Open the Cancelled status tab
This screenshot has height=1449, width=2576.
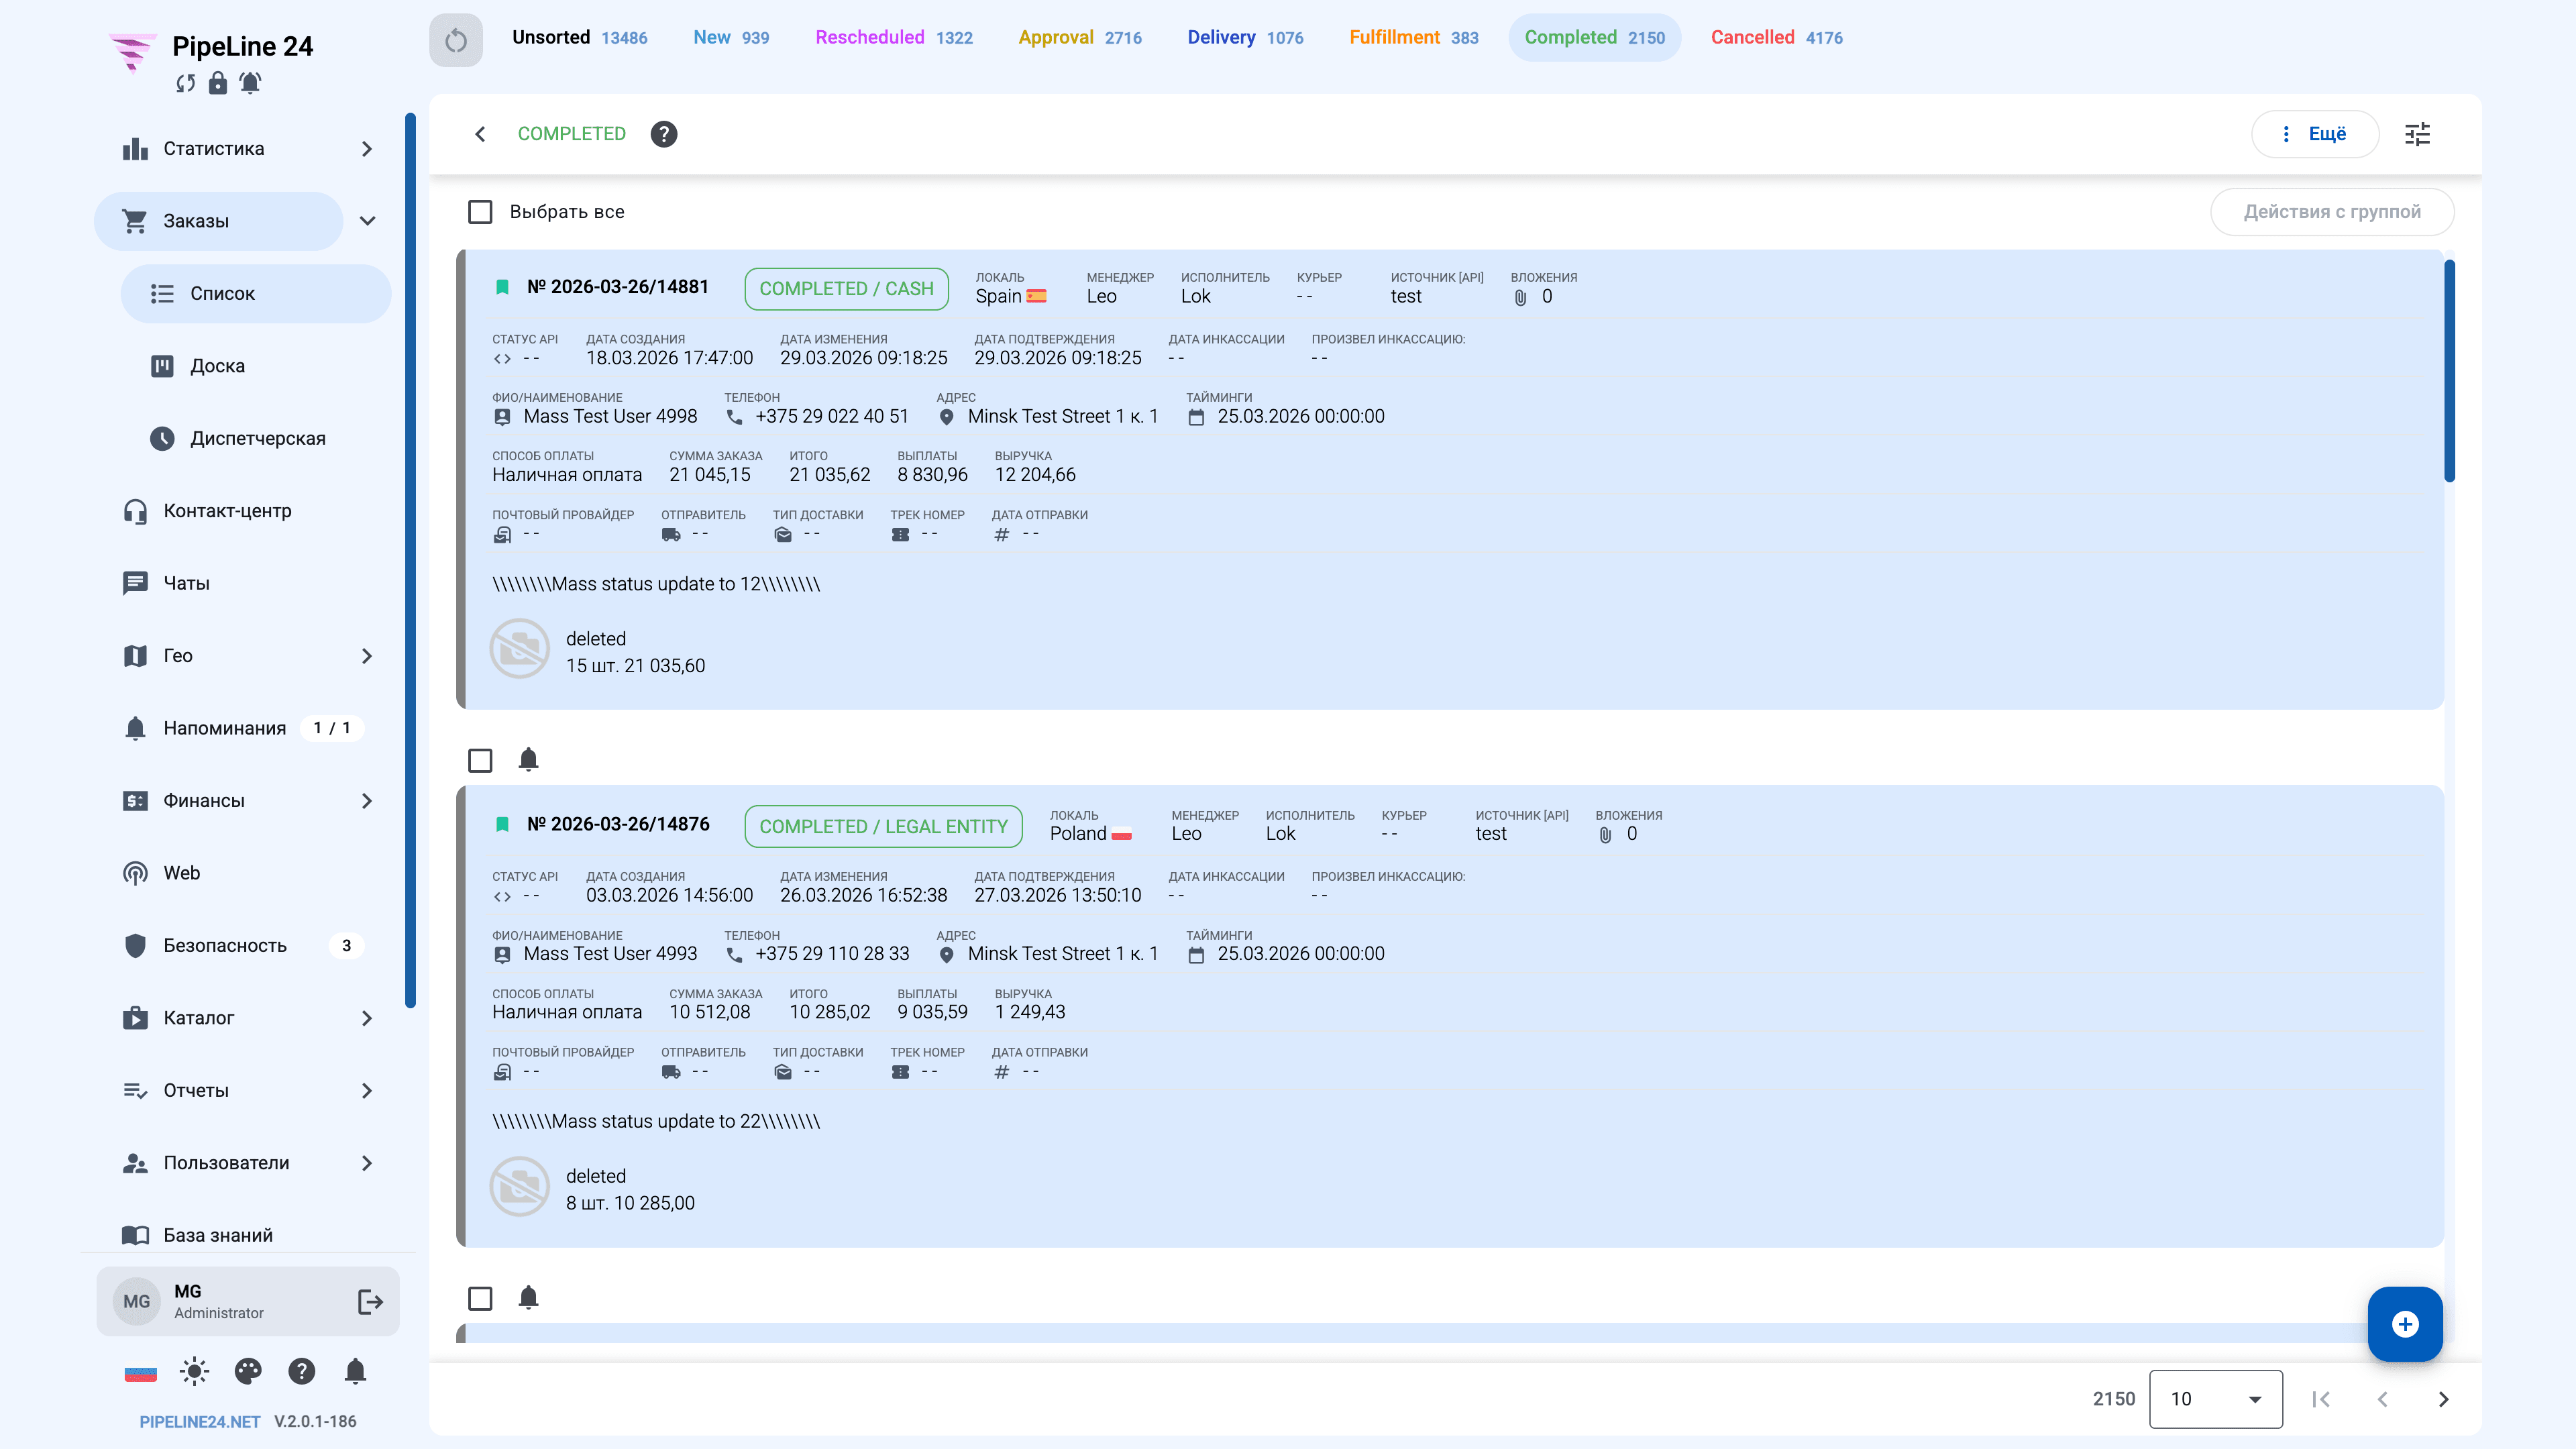click(x=1777, y=38)
